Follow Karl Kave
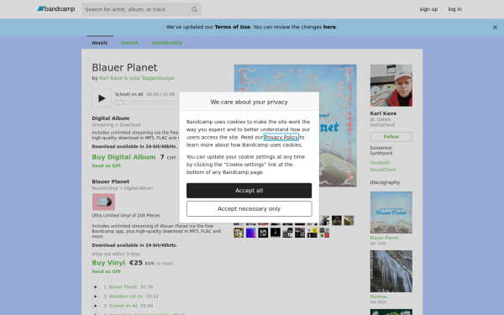 pyautogui.click(x=391, y=137)
